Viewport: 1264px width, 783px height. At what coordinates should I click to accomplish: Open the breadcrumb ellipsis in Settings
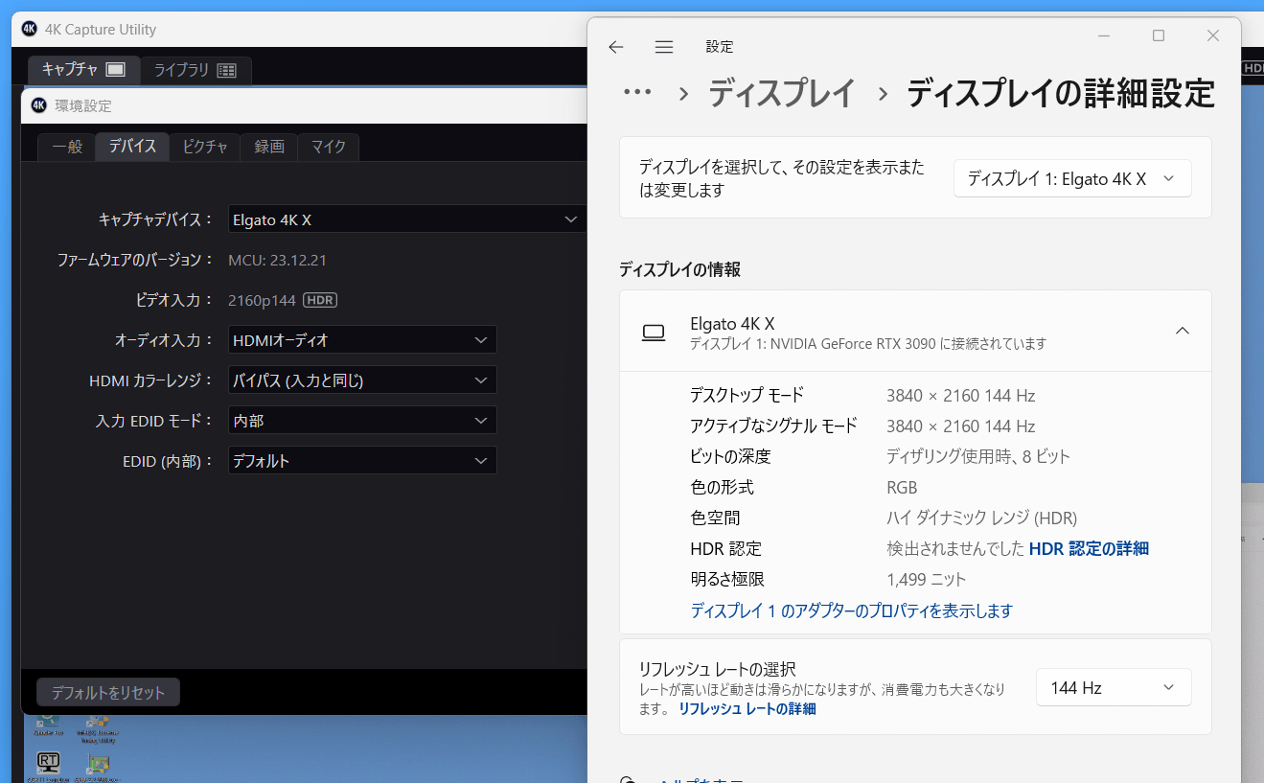(x=637, y=93)
